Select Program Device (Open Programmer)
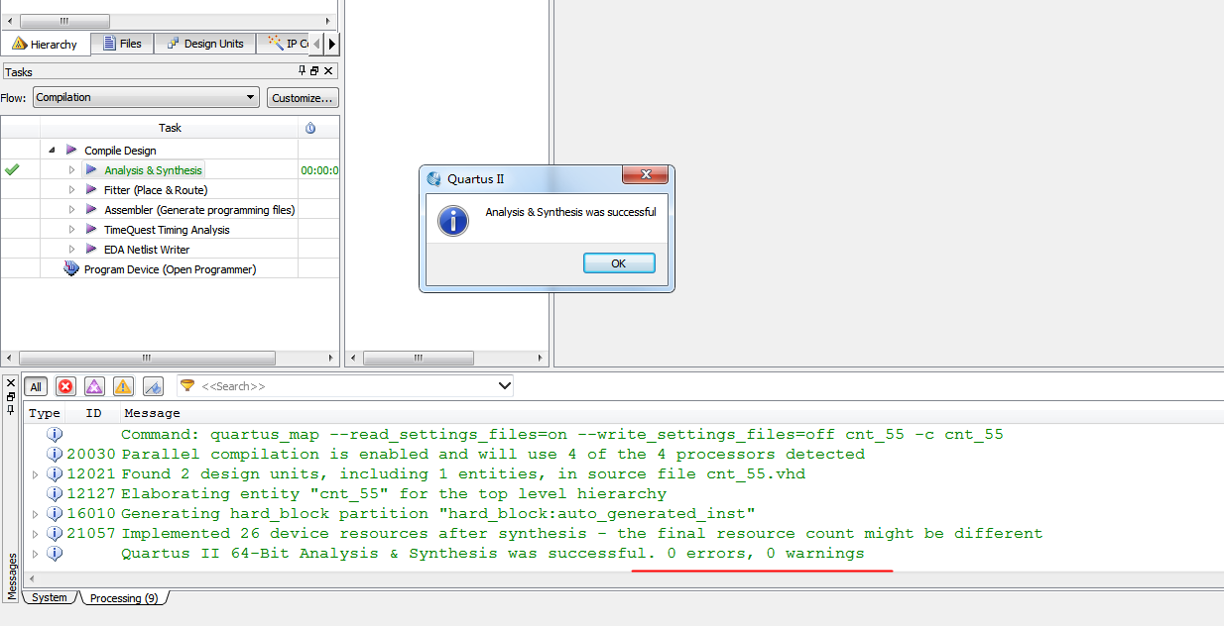 (170, 269)
